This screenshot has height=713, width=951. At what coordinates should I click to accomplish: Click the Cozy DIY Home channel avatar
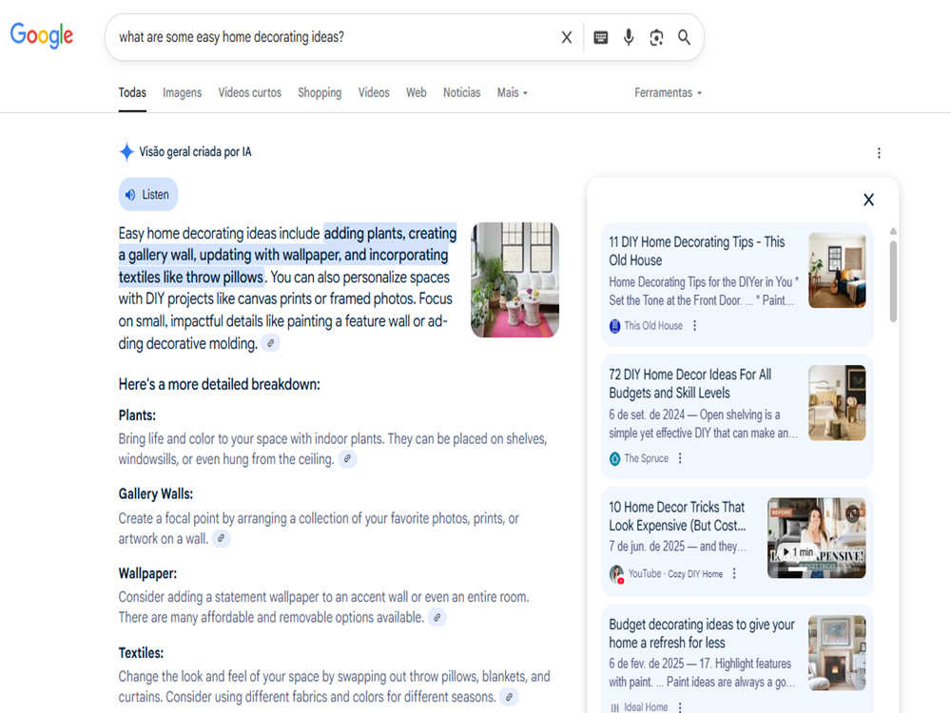point(616,573)
